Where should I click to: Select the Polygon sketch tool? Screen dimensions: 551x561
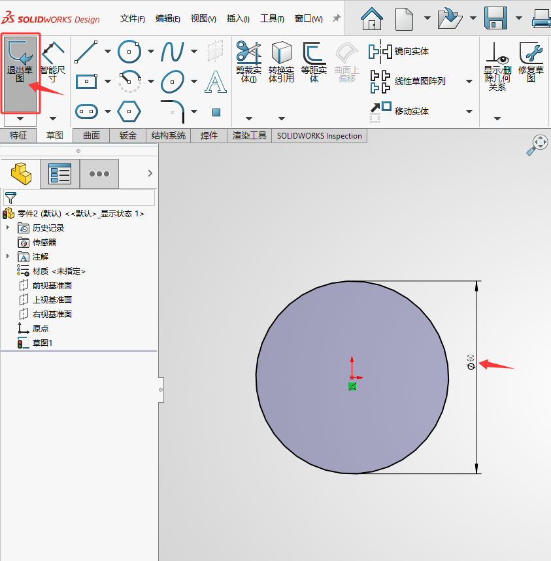[129, 111]
